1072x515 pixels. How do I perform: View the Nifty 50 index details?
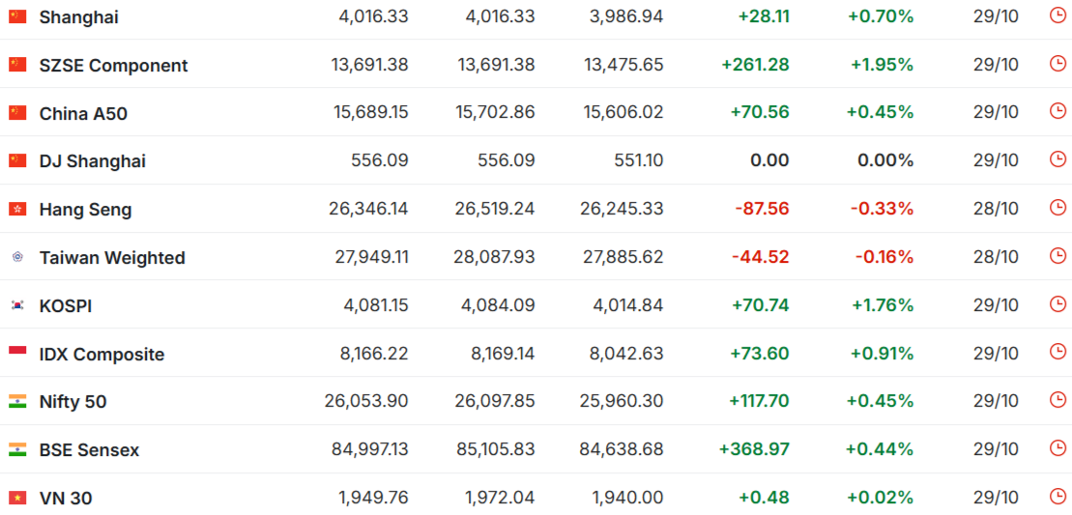[x=72, y=402]
